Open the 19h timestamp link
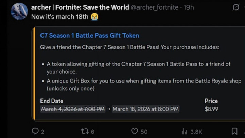This screenshot has height=138, width=245. [x=189, y=7]
